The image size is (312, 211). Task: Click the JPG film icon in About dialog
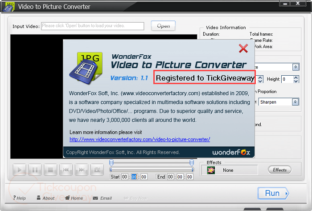[86, 68]
